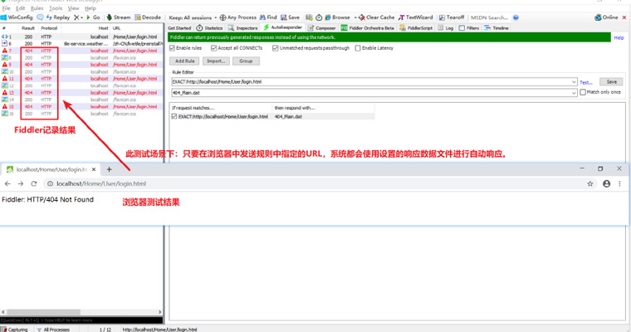Click the comment speech-bubble icon

click(40, 17)
